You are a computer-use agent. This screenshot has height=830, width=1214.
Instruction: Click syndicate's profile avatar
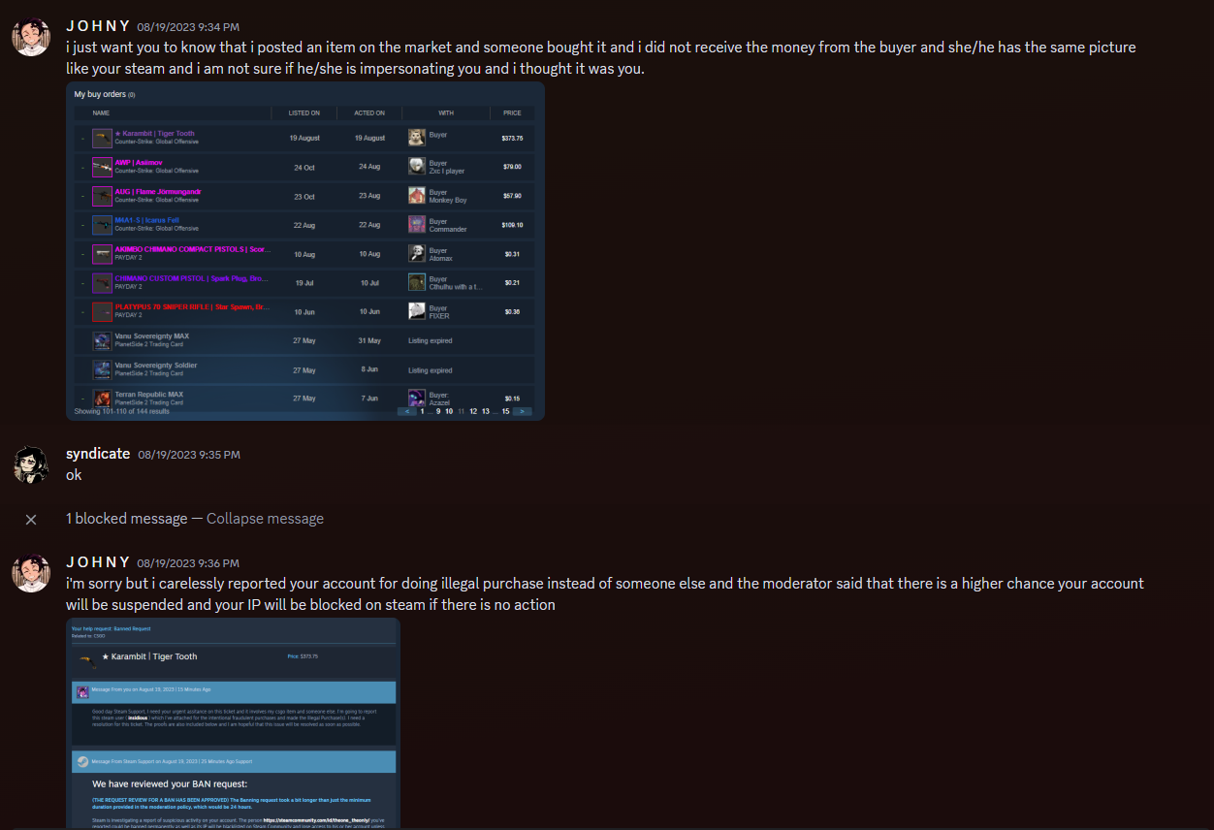[x=30, y=464]
